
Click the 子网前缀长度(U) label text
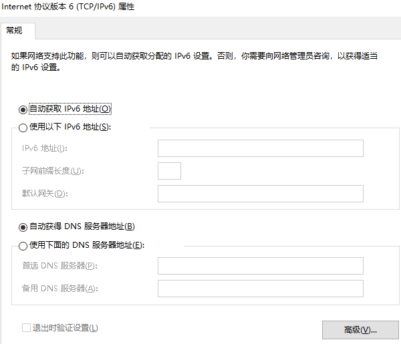tap(53, 171)
